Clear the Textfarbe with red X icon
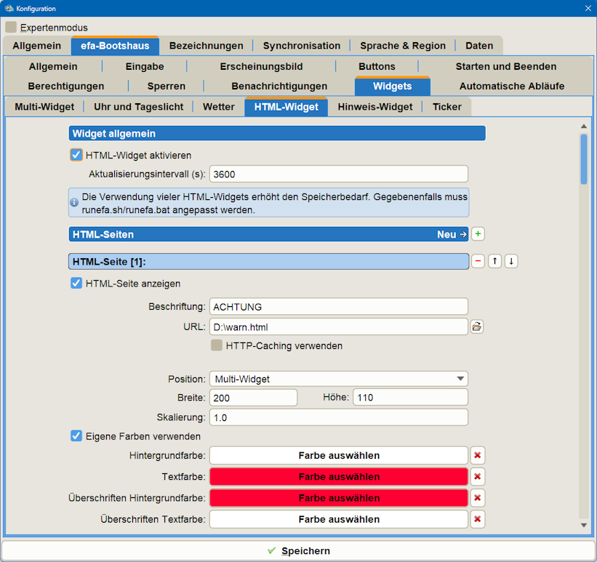This screenshot has height=562, width=597. coord(478,477)
